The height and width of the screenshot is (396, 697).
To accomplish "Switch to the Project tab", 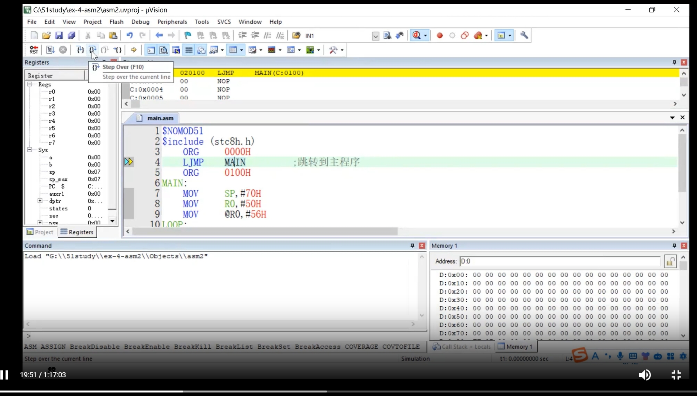I will click(40, 232).
